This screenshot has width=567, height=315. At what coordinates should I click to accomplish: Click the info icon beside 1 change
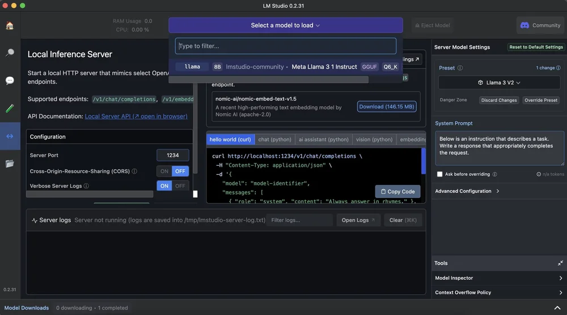pos(558,68)
